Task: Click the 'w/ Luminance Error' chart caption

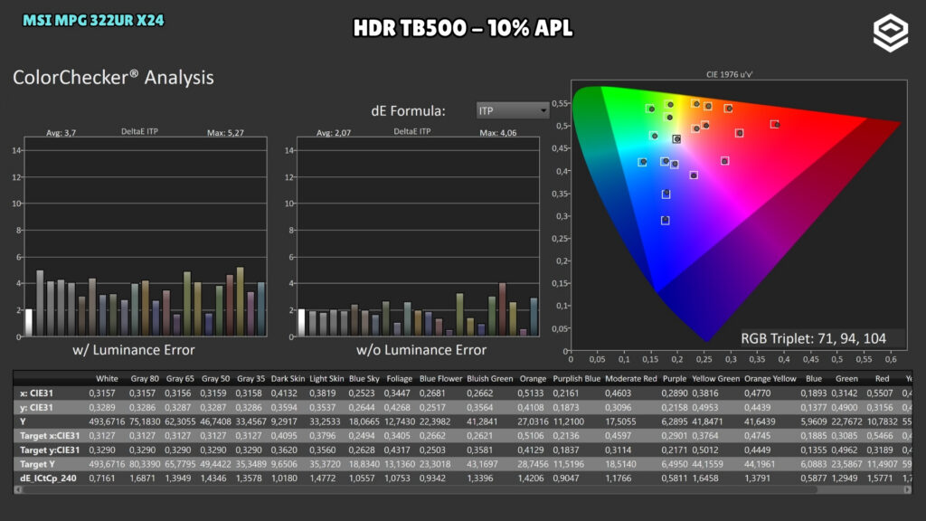Action: pyautogui.click(x=134, y=350)
